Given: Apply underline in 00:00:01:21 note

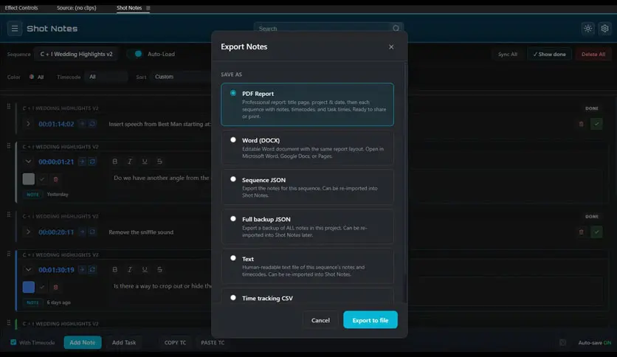Looking at the screenshot, I should pyautogui.click(x=145, y=162).
